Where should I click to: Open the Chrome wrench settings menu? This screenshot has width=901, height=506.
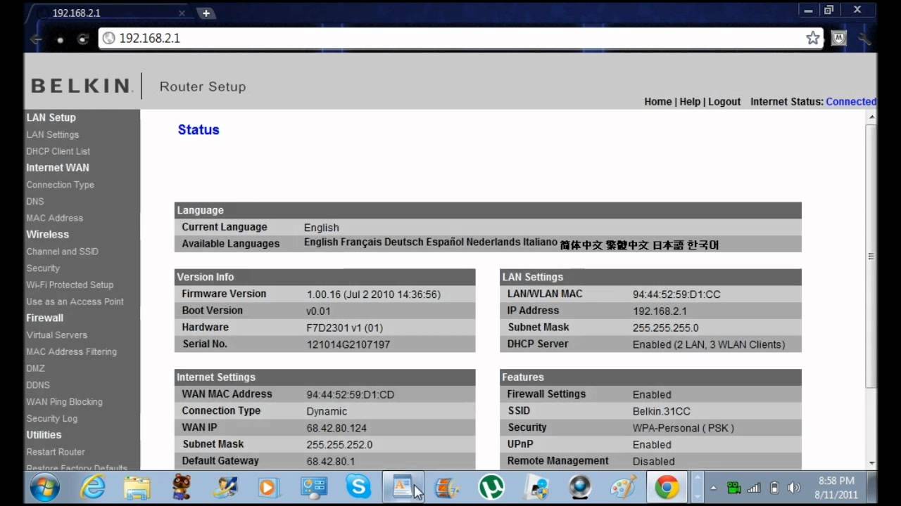point(864,38)
